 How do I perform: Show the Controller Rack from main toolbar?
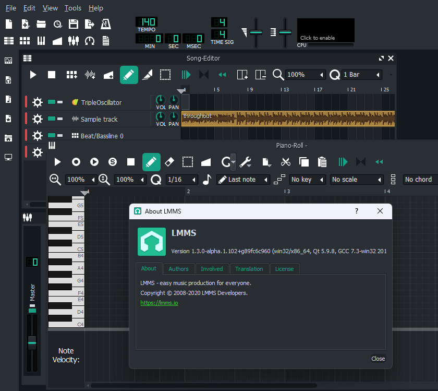[x=90, y=41]
